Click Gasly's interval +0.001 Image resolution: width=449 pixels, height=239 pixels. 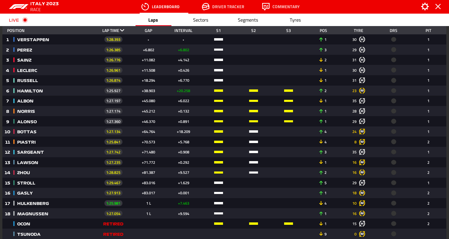(x=184, y=193)
